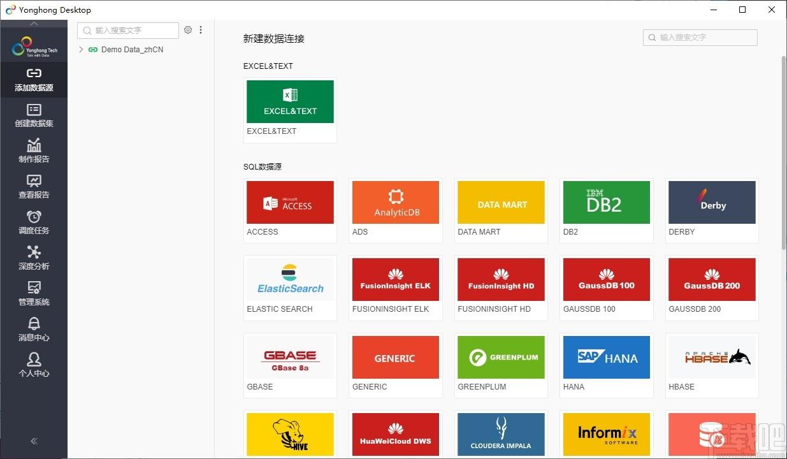Screen dimensions: 787x459
Task: Click the 新建数据连接 heading
Action: 274,38
